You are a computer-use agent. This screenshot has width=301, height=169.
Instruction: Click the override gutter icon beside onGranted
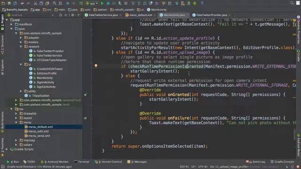[86, 94]
